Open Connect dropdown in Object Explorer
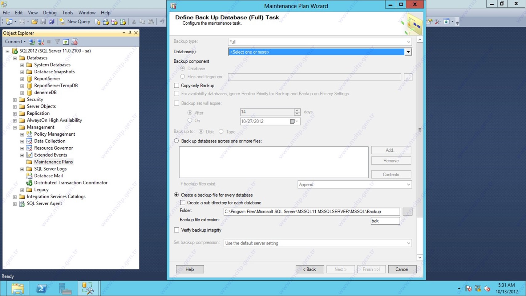526x296 pixels. (15, 42)
